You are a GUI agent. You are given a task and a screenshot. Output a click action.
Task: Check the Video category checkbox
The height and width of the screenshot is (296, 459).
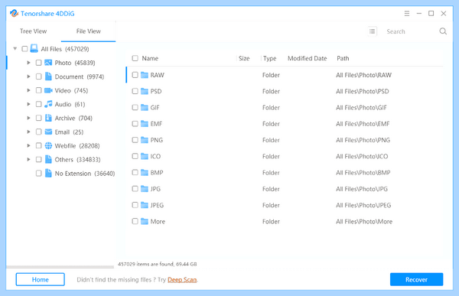pyautogui.click(x=38, y=90)
